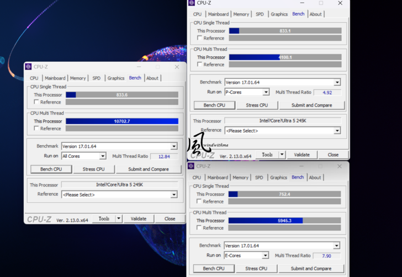The image size is (402, 277).
Task: Expand the Run on All Cores dropdown
Action: point(102,157)
